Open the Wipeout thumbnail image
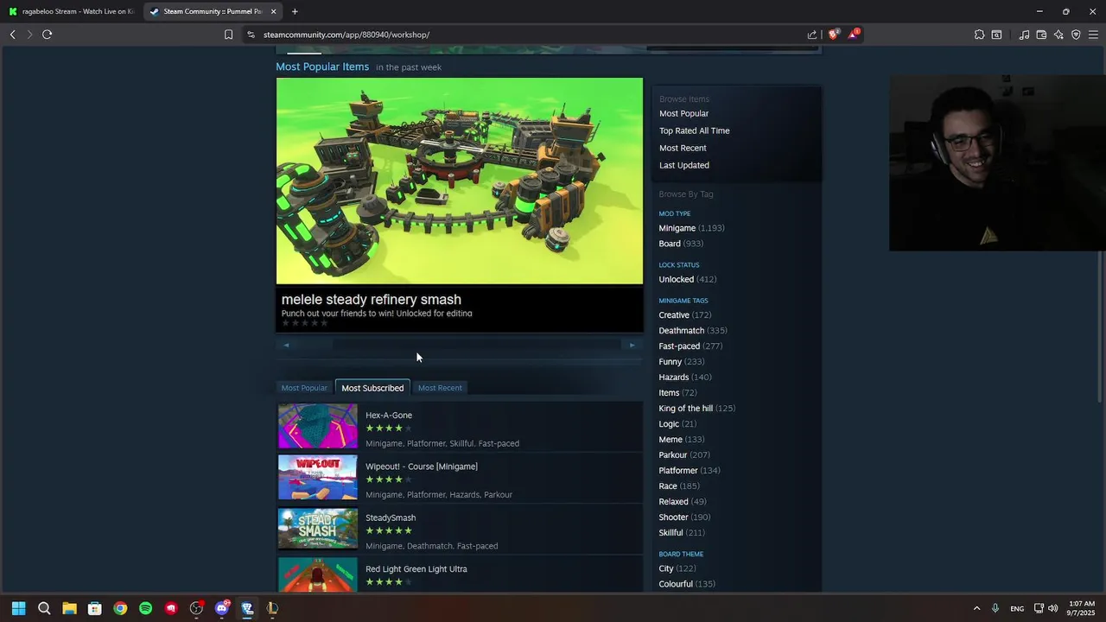 317,477
